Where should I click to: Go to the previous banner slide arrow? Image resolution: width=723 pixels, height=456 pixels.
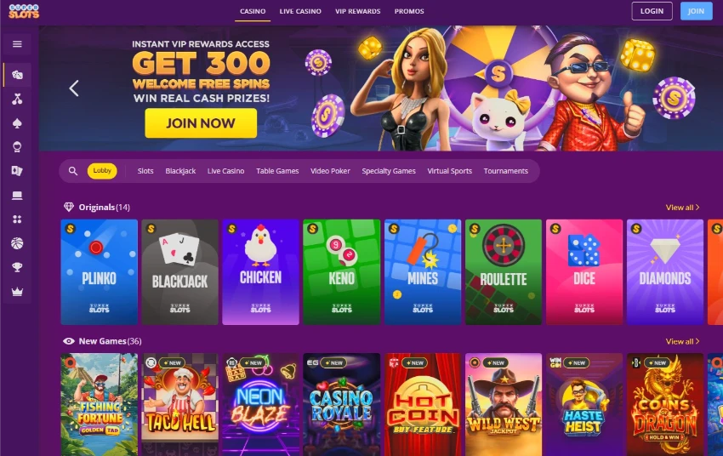click(74, 88)
